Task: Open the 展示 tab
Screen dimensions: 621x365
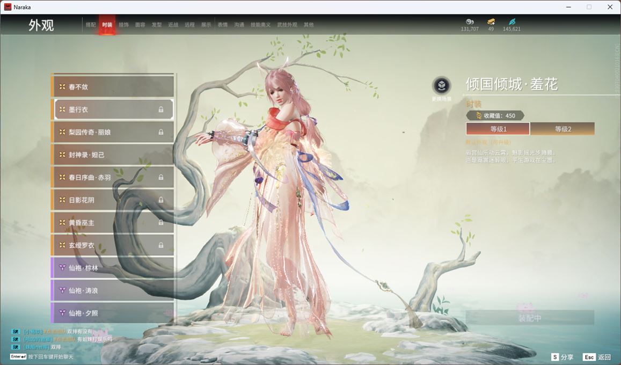Action: (206, 25)
